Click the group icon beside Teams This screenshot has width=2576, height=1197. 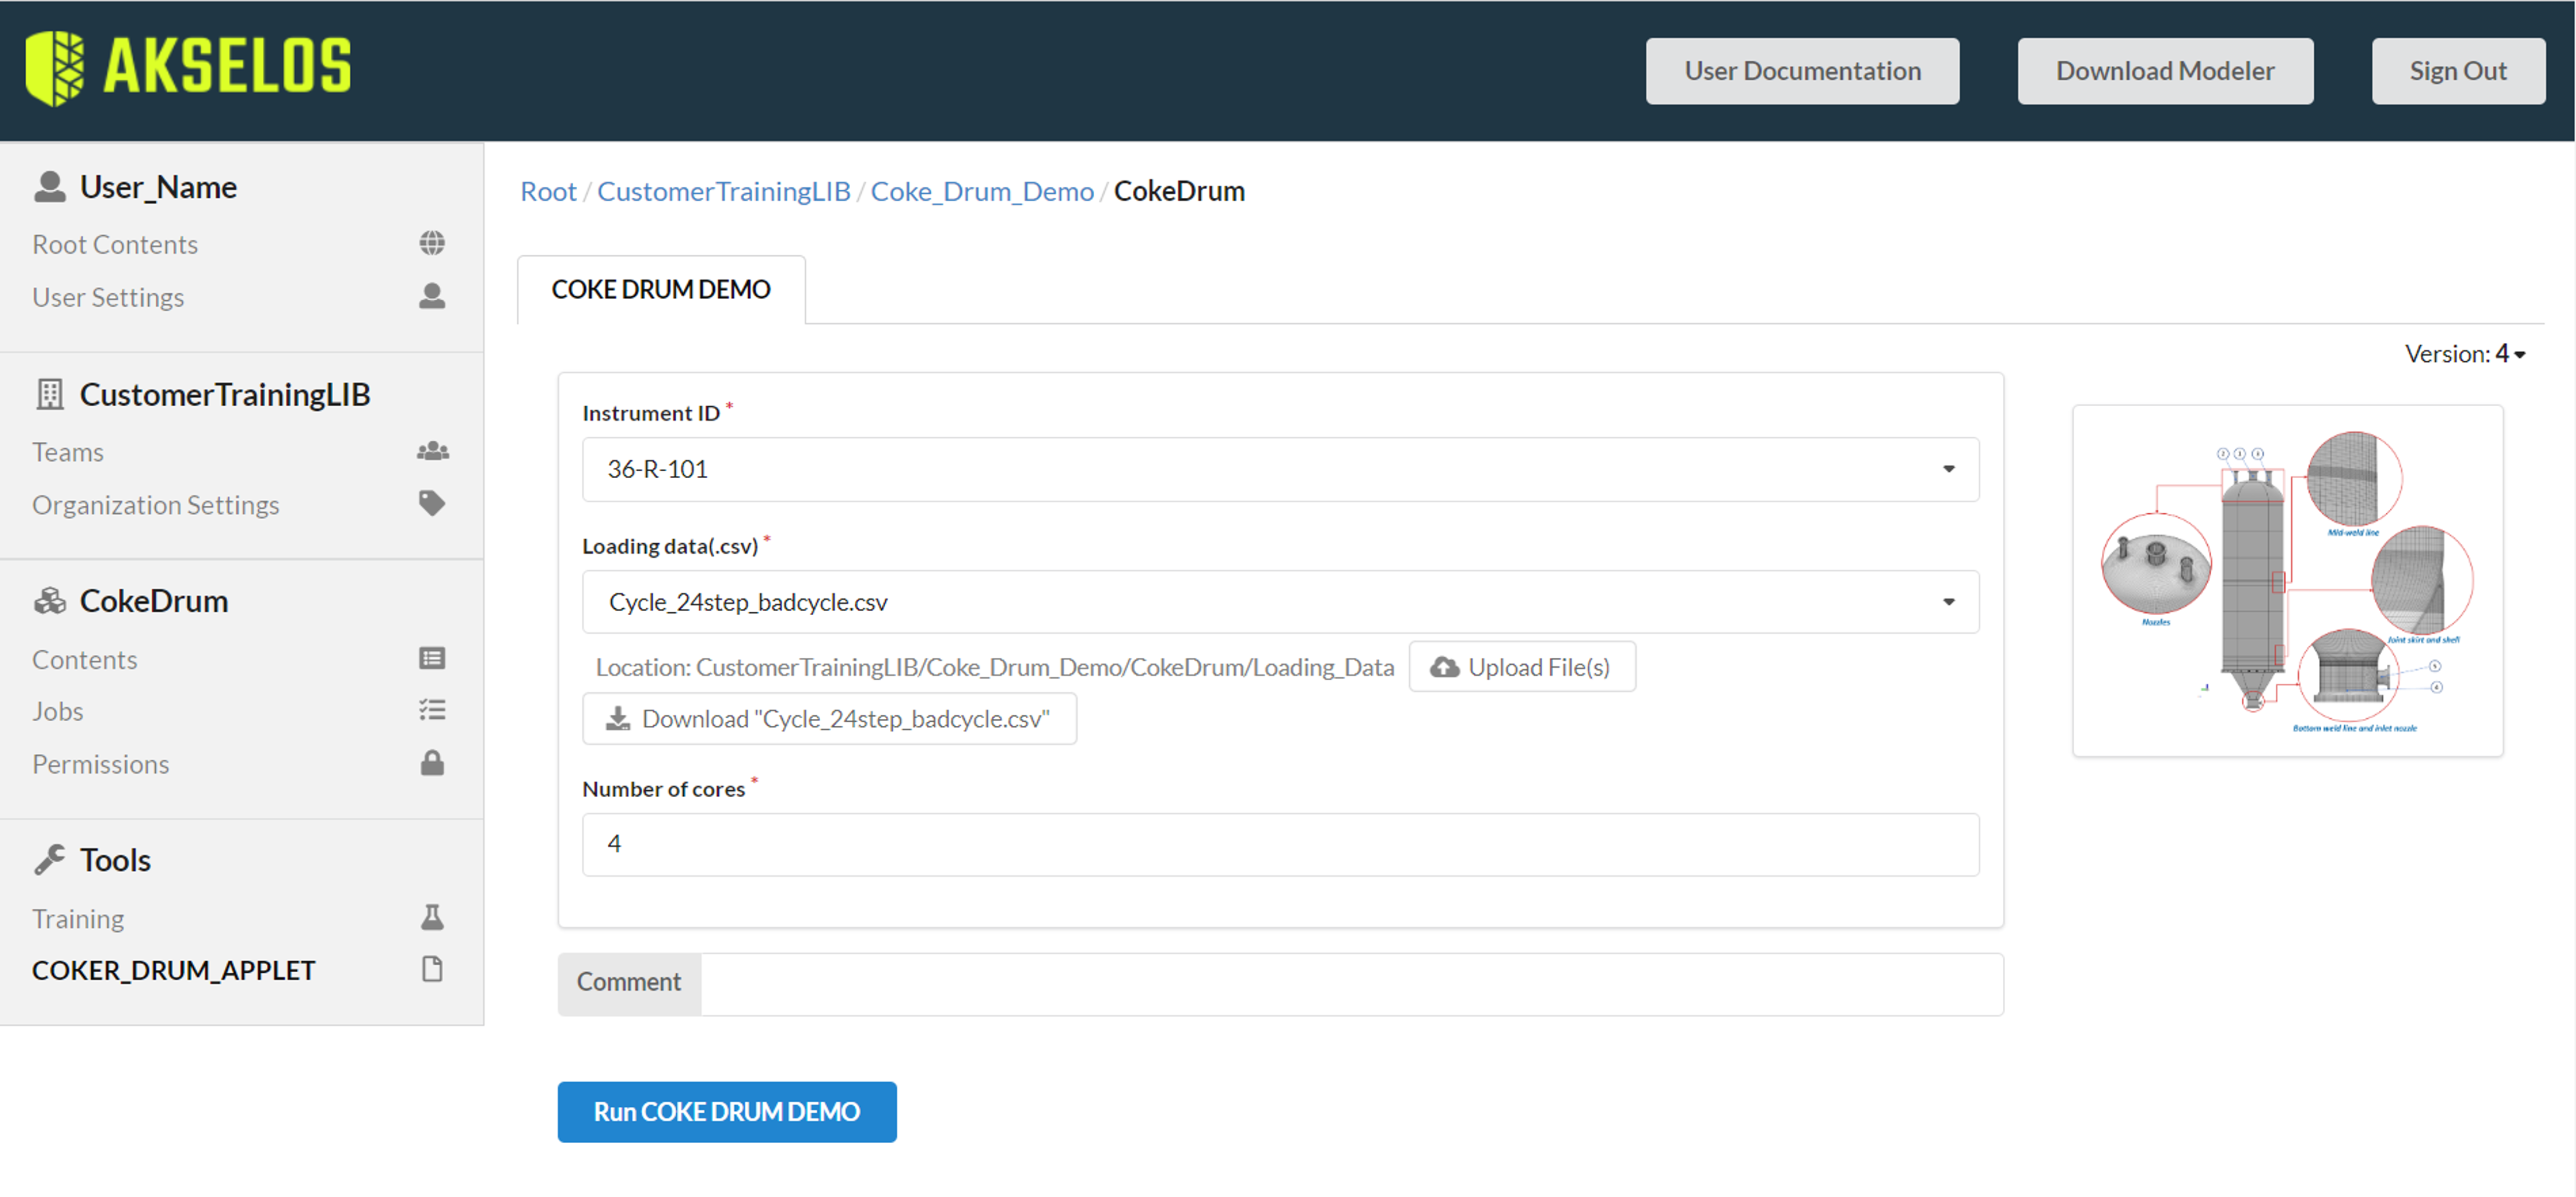click(x=432, y=451)
